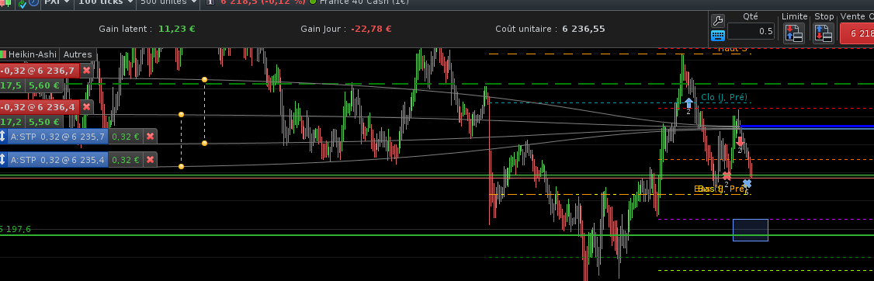
Task: Close the position at 6 236,4
Action: (86, 107)
